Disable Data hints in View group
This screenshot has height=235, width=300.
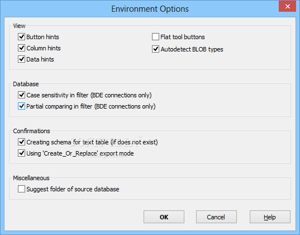(21, 59)
